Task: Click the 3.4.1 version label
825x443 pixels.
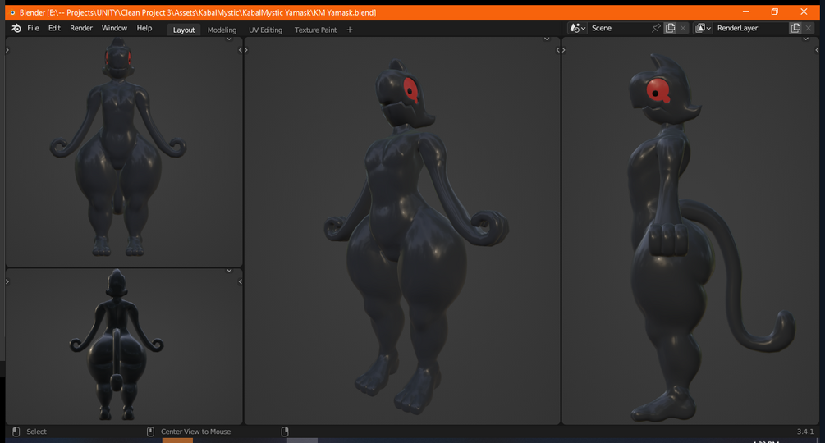Action: (x=805, y=432)
